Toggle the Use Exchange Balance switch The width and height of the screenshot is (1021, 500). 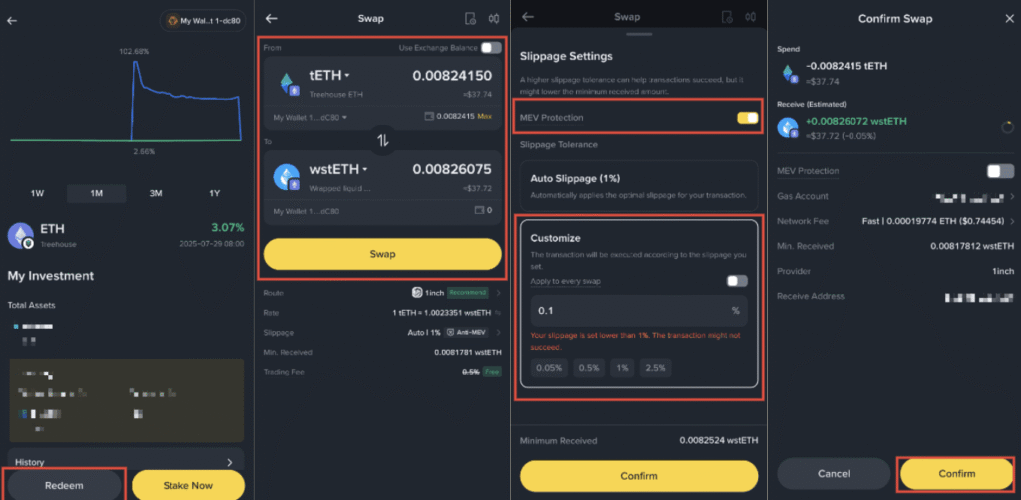pos(491,48)
